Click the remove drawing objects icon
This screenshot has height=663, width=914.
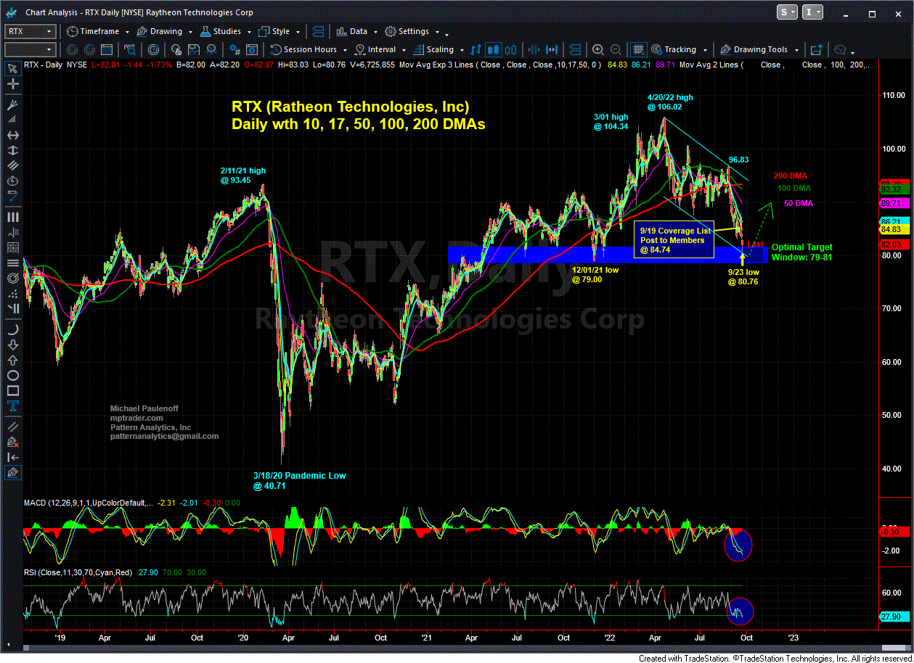pyautogui.click(x=12, y=441)
